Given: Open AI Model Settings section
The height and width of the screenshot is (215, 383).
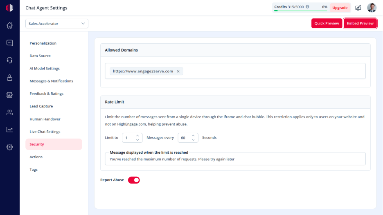Looking at the screenshot, I should pyautogui.click(x=45, y=69).
